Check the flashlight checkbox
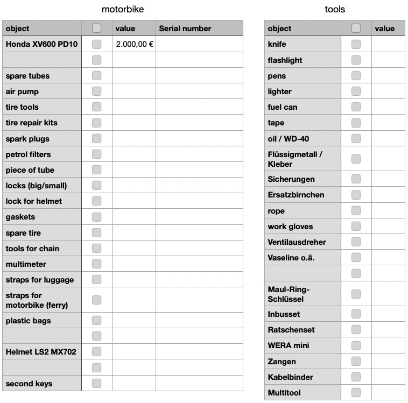408x403 pixels. [356, 60]
